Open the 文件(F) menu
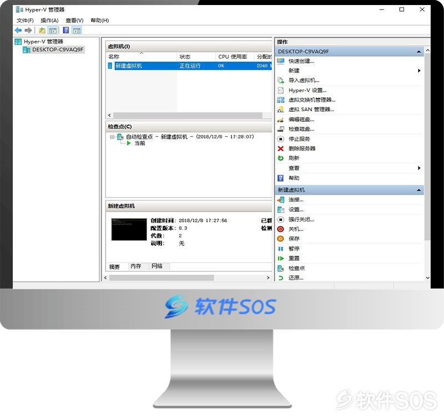The width and height of the screenshot is (444, 417). pyautogui.click(x=25, y=21)
